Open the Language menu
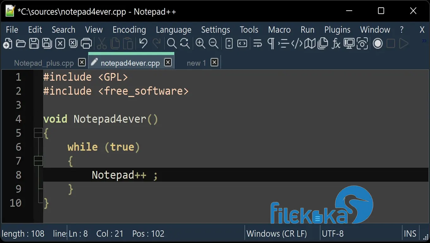This screenshot has width=430, height=243. click(x=174, y=30)
